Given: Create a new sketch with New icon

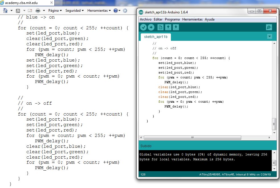Looking at the screenshot, I should pyautogui.click(x=160, y=27).
